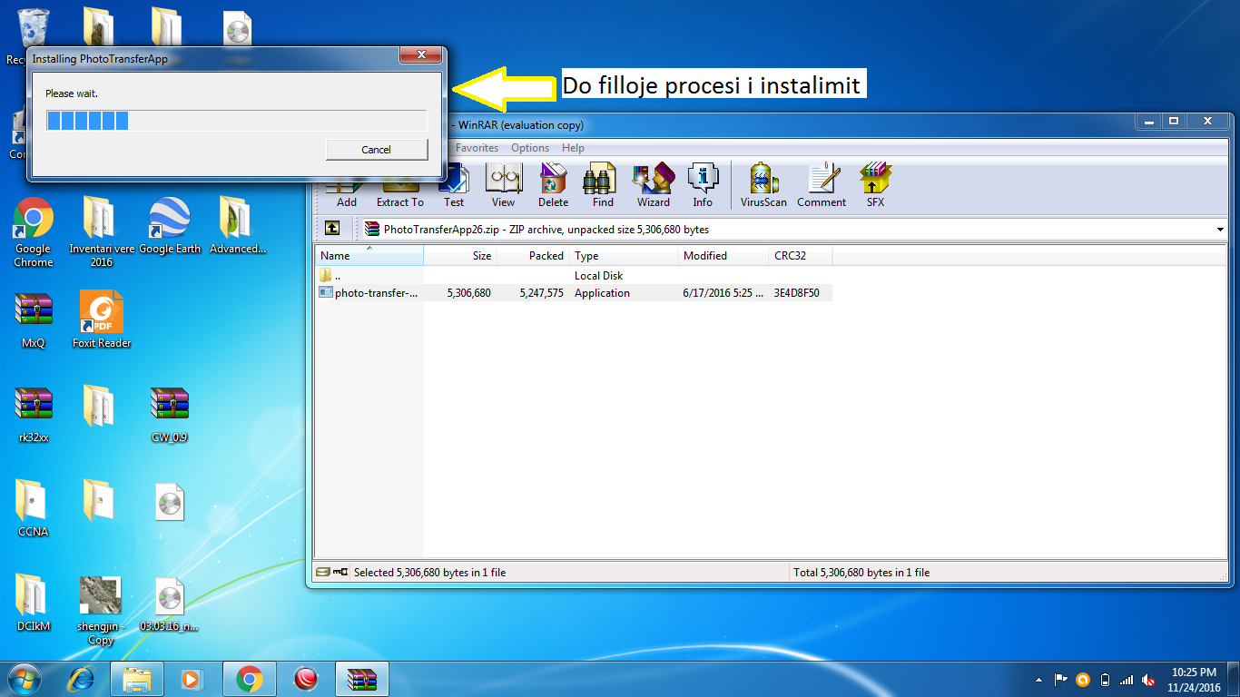Click 'Total 5,306,680 bytes in 1 file' status
The image size is (1240, 697).
click(x=861, y=573)
